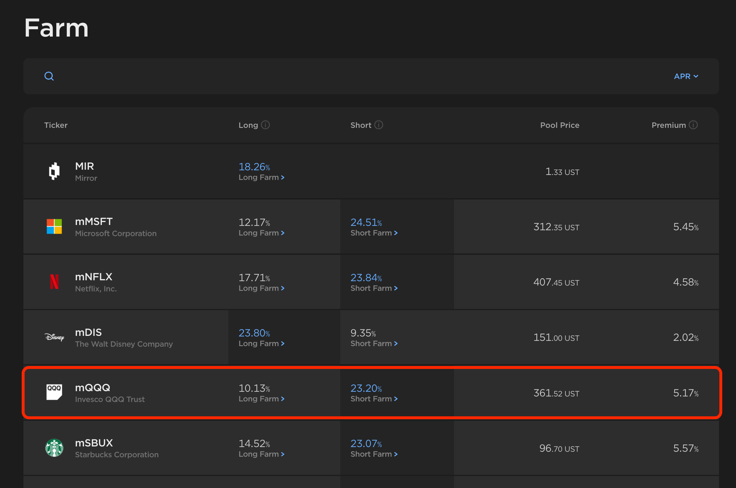The image size is (736, 488).
Task: Click the 4.58% mNFLX premium
Action: [686, 282]
